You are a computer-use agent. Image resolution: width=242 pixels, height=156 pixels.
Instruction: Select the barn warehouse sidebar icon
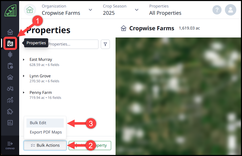click(10, 77)
